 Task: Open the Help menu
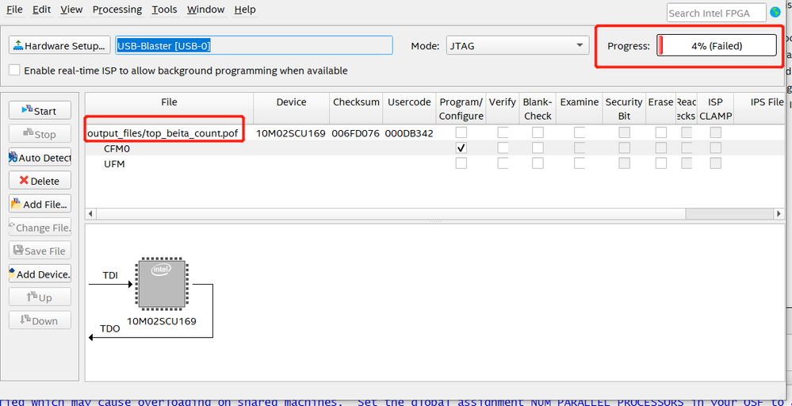[245, 10]
